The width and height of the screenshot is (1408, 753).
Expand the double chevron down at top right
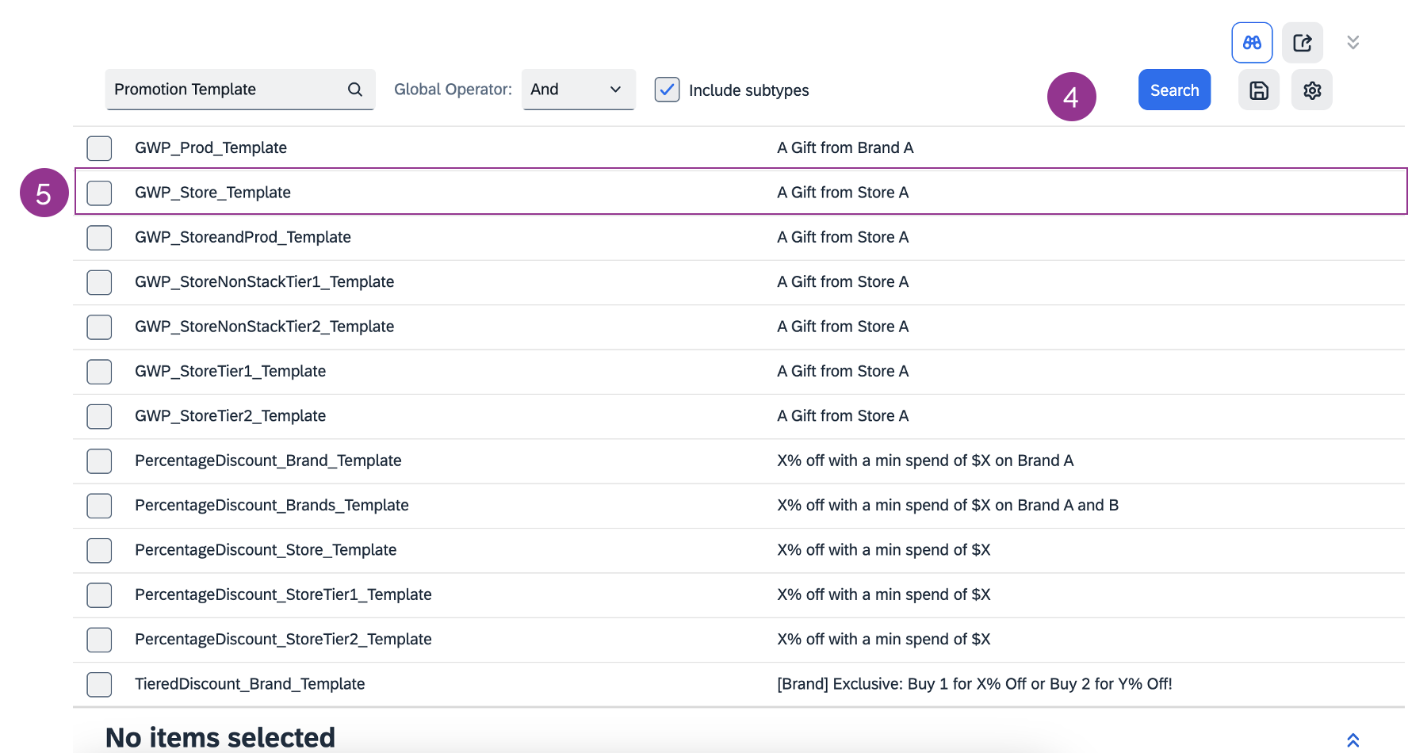[1353, 43]
